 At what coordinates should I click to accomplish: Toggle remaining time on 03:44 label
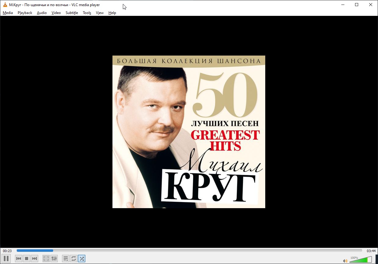(371, 251)
